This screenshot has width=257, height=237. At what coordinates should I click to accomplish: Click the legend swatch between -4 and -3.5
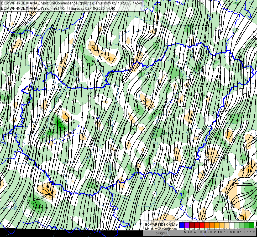click(x=197, y=225)
